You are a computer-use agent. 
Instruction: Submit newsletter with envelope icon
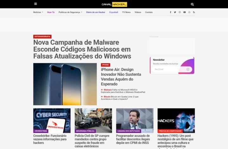pos(188,69)
